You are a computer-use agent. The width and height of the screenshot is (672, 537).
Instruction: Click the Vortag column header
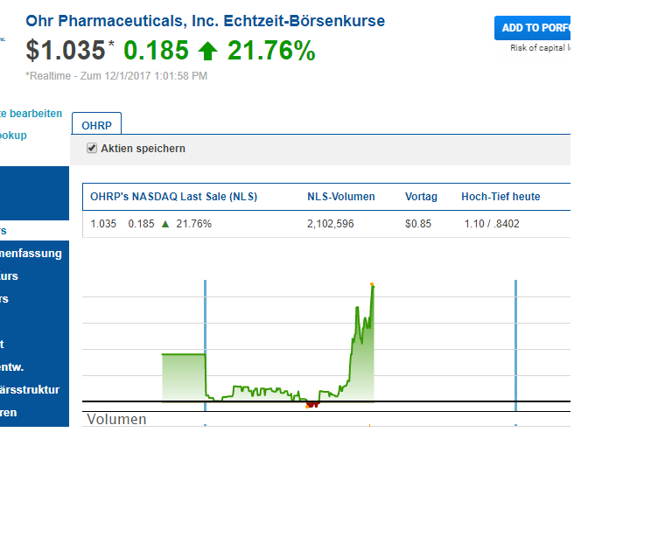coord(421,197)
